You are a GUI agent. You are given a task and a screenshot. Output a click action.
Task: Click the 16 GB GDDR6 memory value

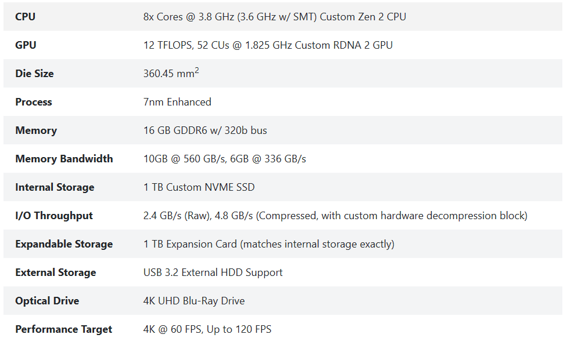click(205, 130)
